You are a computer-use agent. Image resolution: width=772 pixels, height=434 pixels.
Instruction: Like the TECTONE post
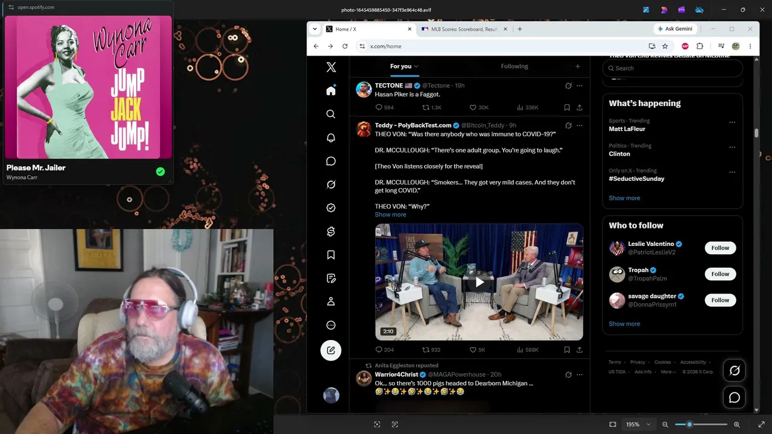[479, 107]
